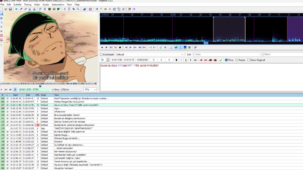
Task: Go to next line blue arrow
Action: pos(165,47)
